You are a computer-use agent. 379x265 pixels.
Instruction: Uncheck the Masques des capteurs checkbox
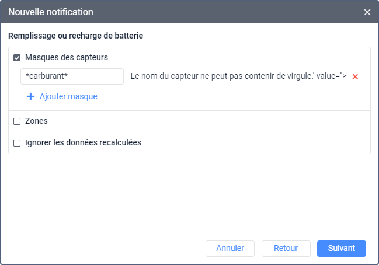click(17, 58)
